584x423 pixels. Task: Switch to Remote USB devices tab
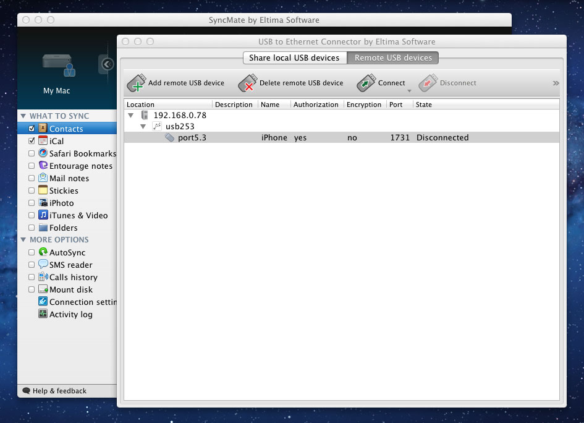coord(393,58)
